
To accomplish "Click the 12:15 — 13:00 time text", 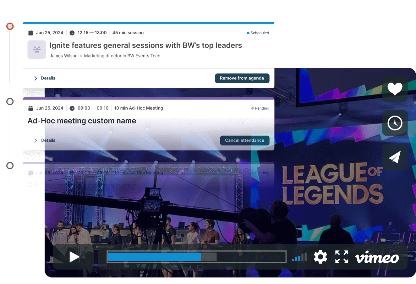I will tap(92, 33).
